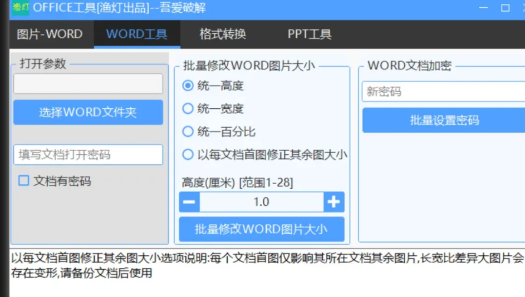Click the height value field showing 1.0

(x=262, y=202)
